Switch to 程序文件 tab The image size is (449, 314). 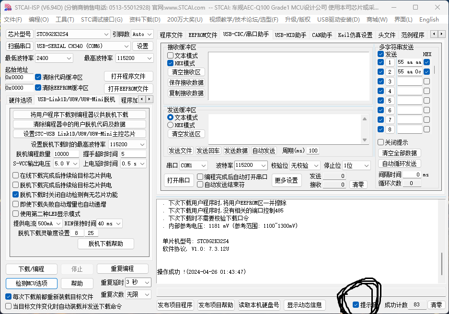171,35
